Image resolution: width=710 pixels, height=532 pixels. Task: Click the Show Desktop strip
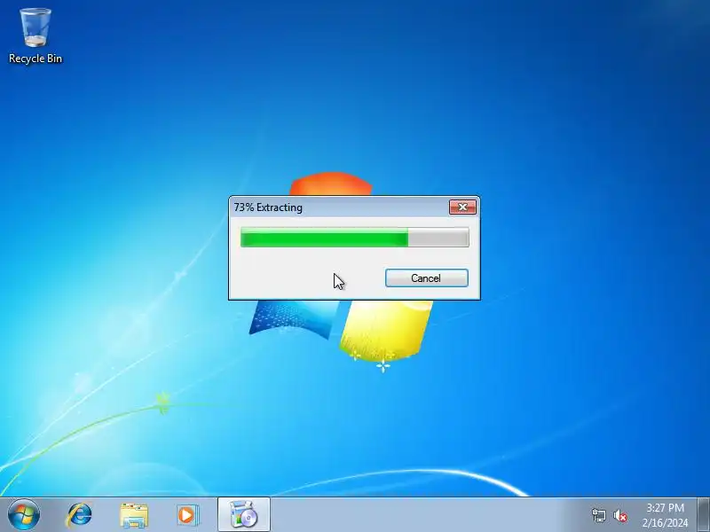click(x=704, y=514)
